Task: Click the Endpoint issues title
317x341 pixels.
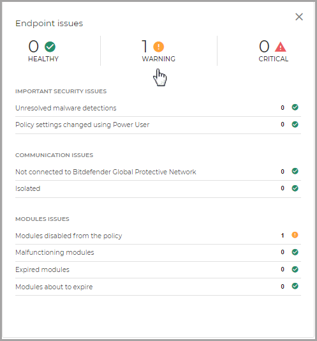Action: tap(49, 24)
